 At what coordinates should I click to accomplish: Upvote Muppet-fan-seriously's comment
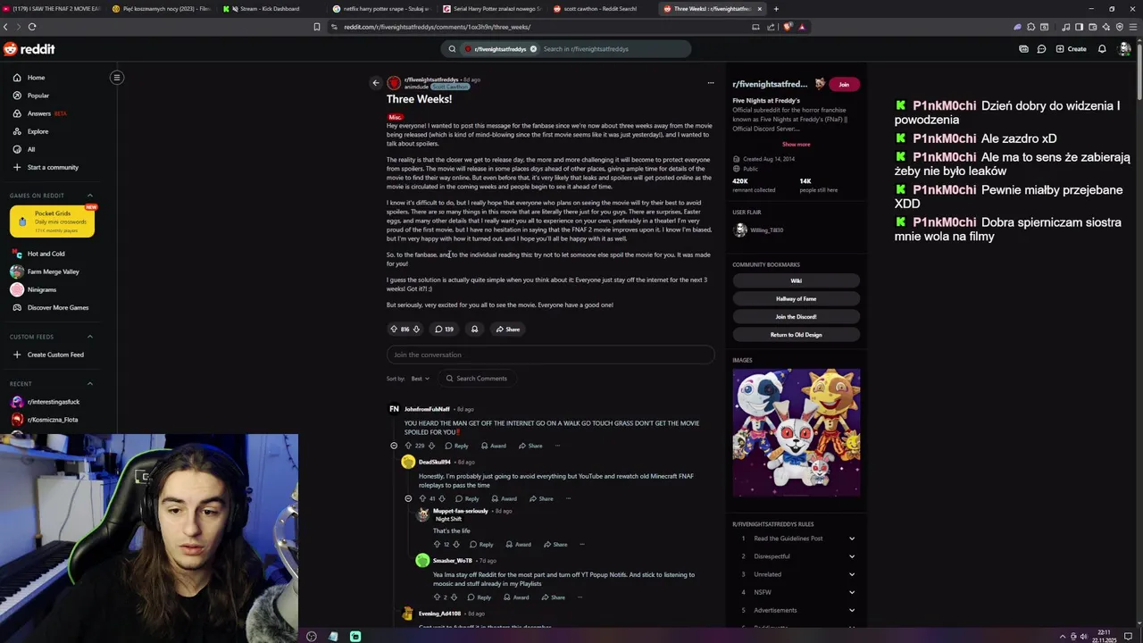438,545
